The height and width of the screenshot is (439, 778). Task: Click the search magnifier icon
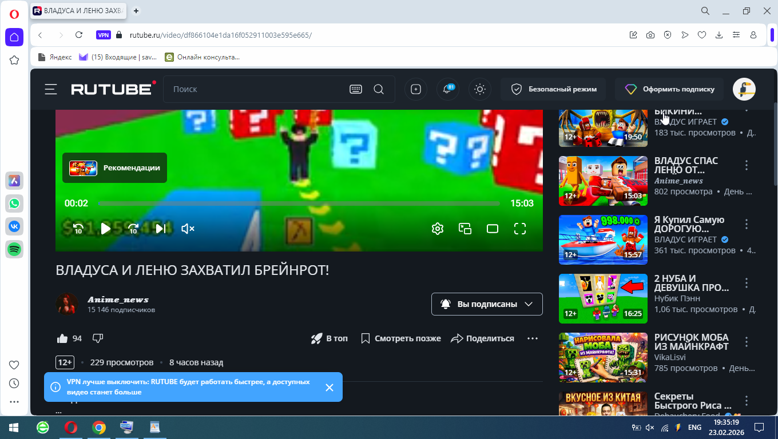coord(379,89)
